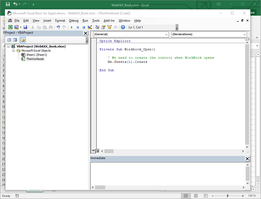Click the Excel zoom slider handle

point(228,196)
